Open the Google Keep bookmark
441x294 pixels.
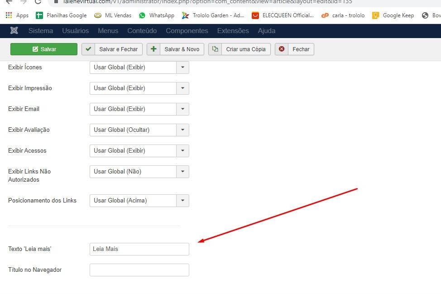pos(393,15)
